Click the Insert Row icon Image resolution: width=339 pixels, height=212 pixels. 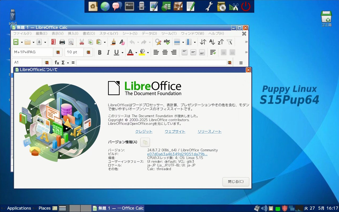(177, 42)
